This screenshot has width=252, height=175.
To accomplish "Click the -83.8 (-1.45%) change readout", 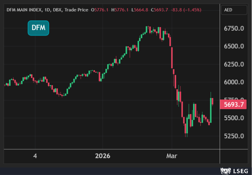I will pyautogui.click(x=186, y=10).
